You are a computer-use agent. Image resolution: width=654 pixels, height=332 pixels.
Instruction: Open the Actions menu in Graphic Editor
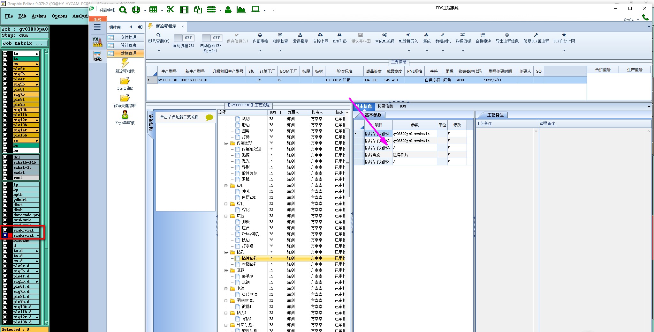coord(39,16)
